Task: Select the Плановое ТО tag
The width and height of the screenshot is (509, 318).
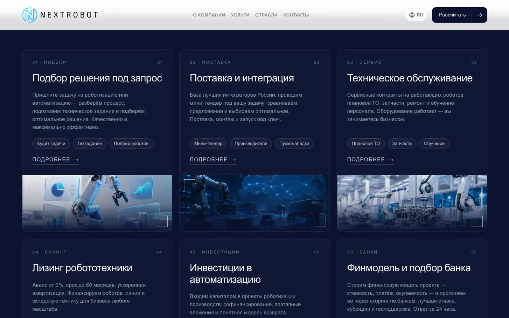Action: (366, 143)
